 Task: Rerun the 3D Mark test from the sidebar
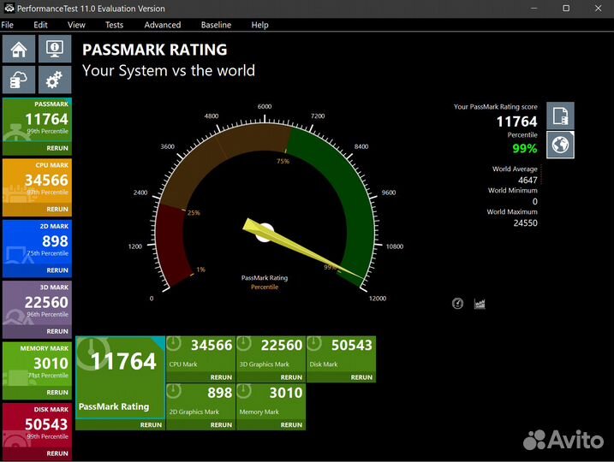(x=57, y=331)
